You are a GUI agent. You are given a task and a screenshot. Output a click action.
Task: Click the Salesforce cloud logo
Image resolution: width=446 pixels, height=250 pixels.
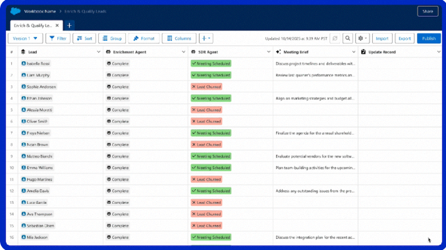[x=15, y=11]
